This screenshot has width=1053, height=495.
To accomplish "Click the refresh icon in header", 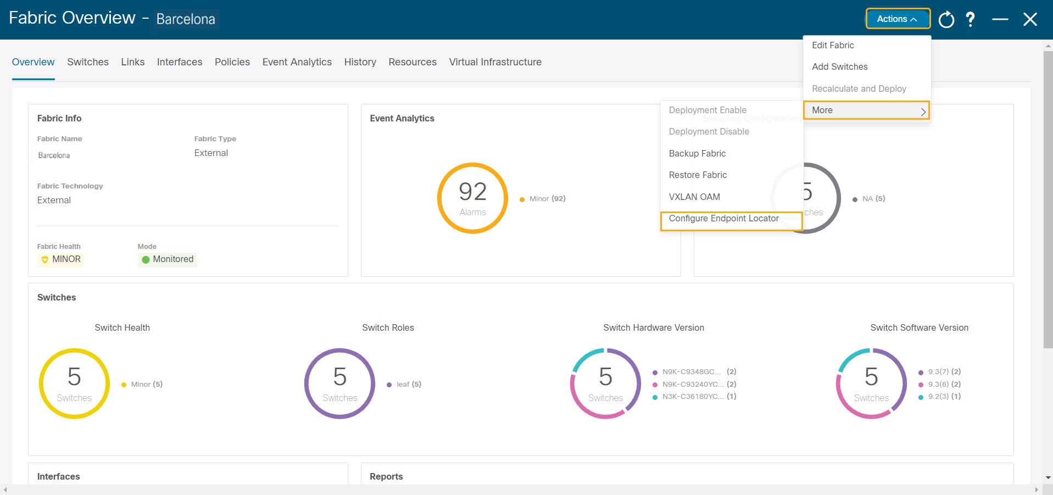I will pos(946,20).
